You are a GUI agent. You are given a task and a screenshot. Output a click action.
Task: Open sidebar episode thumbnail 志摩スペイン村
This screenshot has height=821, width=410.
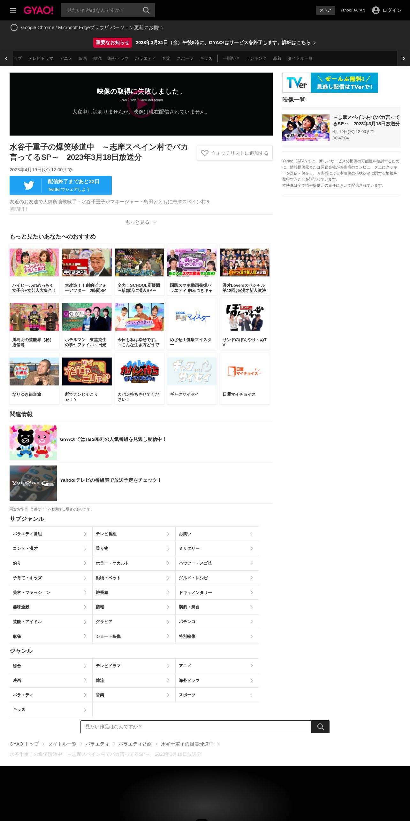pyautogui.click(x=306, y=128)
